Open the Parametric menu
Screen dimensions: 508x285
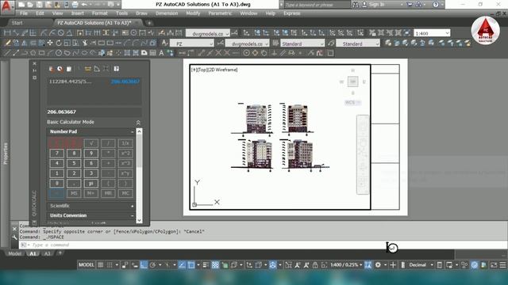click(220, 13)
